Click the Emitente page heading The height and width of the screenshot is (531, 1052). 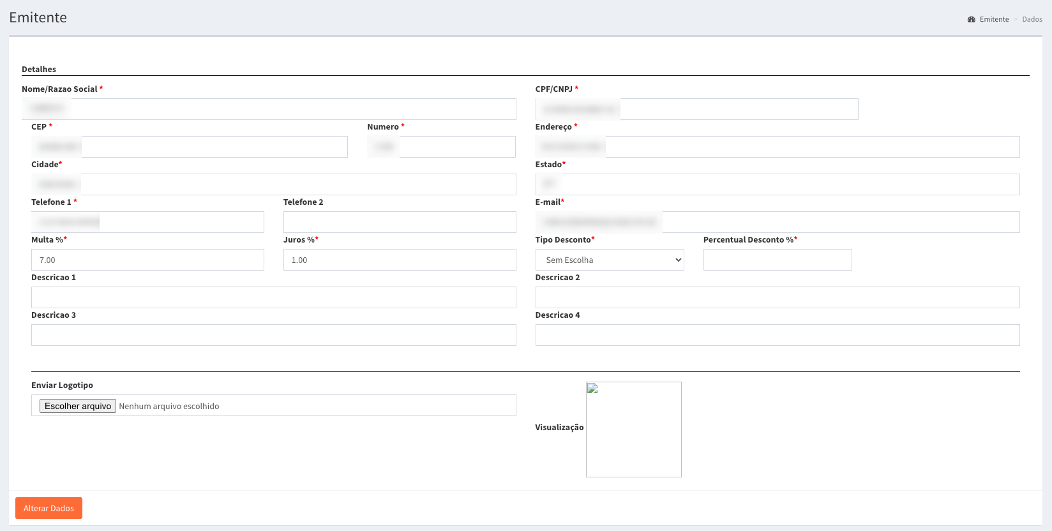pyautogui.click(x=38, y=17)
